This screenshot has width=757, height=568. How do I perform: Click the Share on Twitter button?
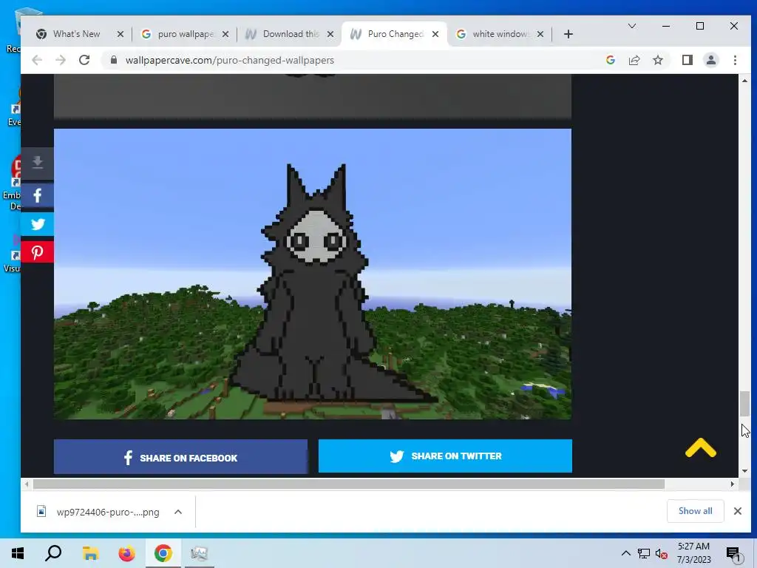445,456
